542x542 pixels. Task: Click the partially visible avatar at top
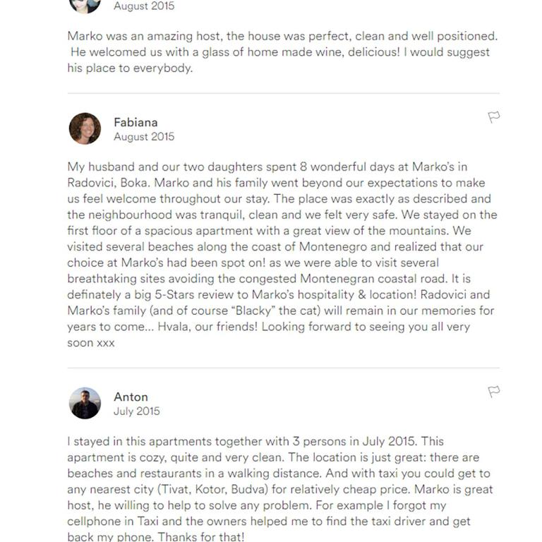click(85, 6)
